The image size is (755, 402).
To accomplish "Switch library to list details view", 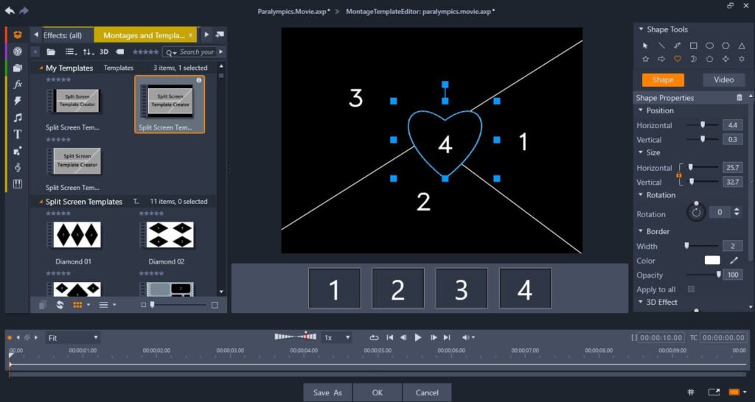I will (103, 305).
